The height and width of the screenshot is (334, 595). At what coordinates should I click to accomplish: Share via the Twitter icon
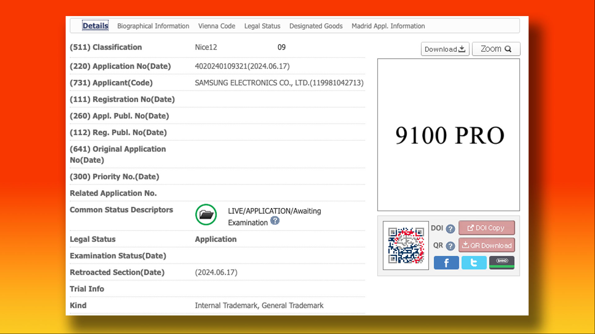[x=474, y=263]
